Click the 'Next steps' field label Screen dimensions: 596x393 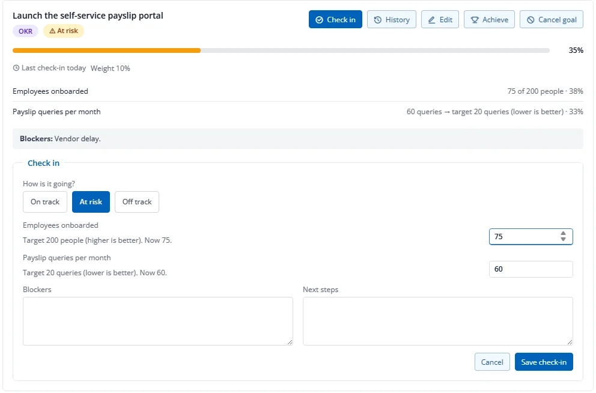[320, 290]
